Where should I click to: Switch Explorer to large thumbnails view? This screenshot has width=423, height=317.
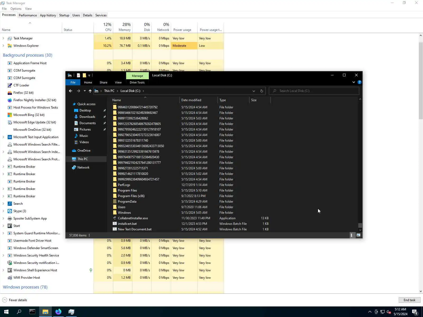(358, 235)
